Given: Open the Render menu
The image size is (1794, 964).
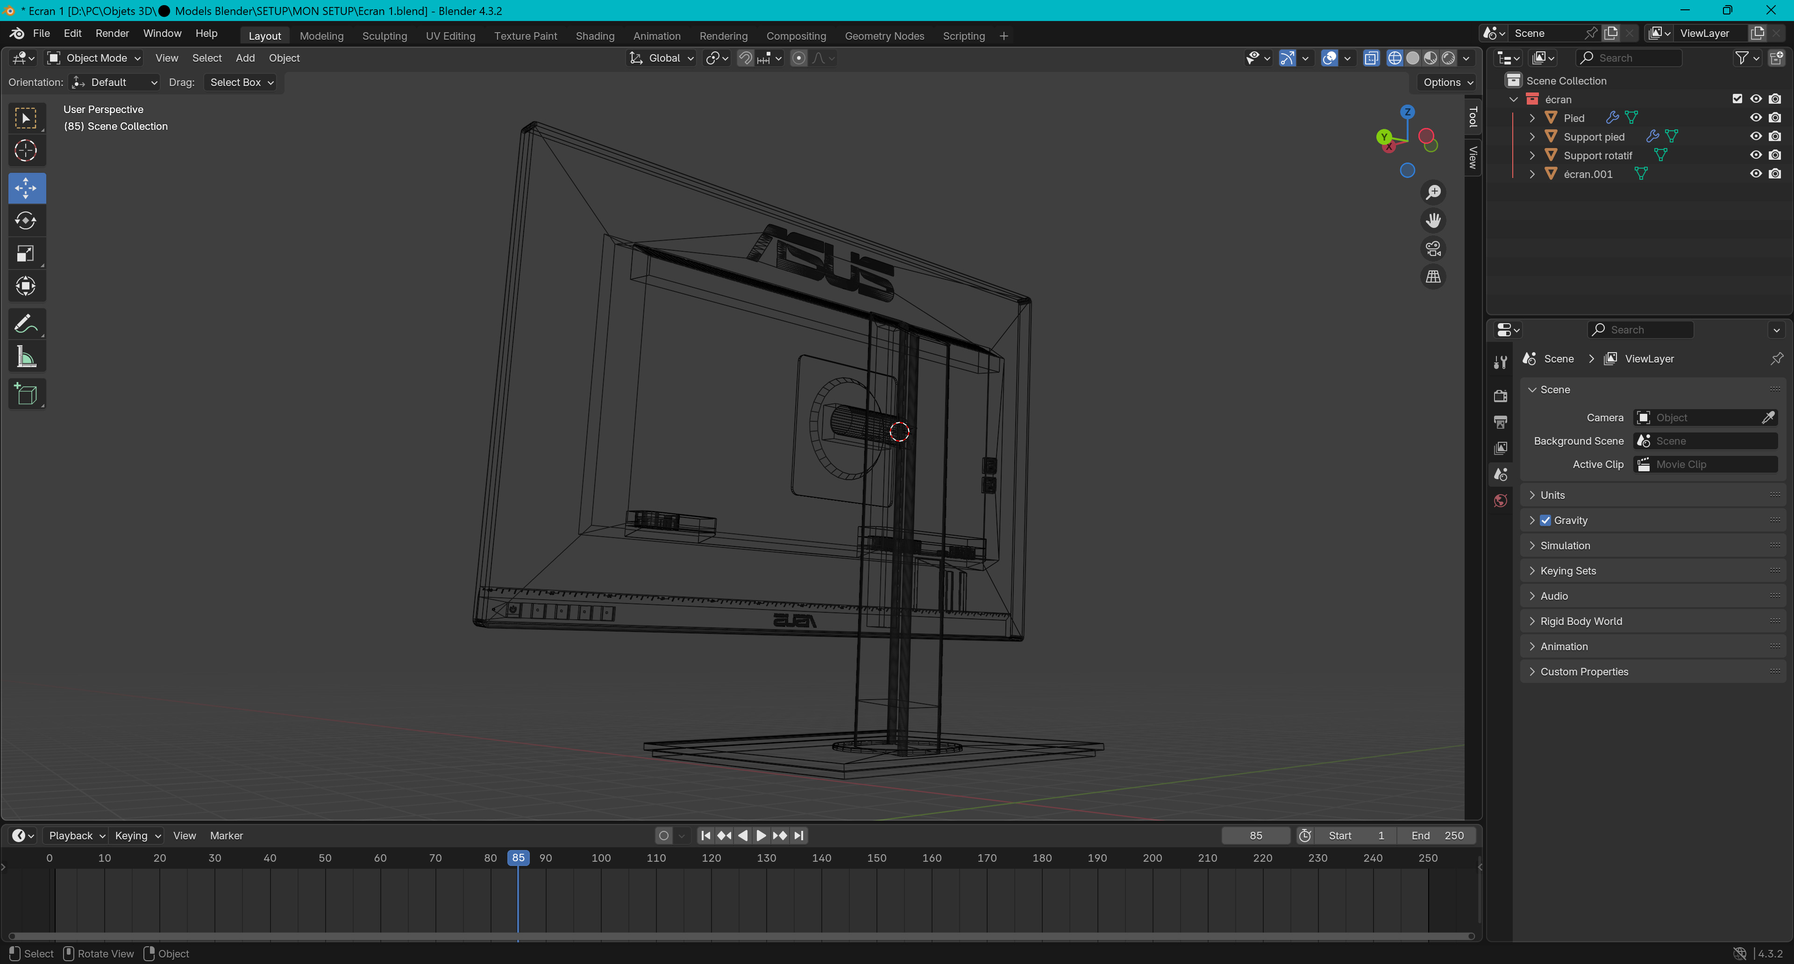Looking at the screenshot, I should pos(112,34).
